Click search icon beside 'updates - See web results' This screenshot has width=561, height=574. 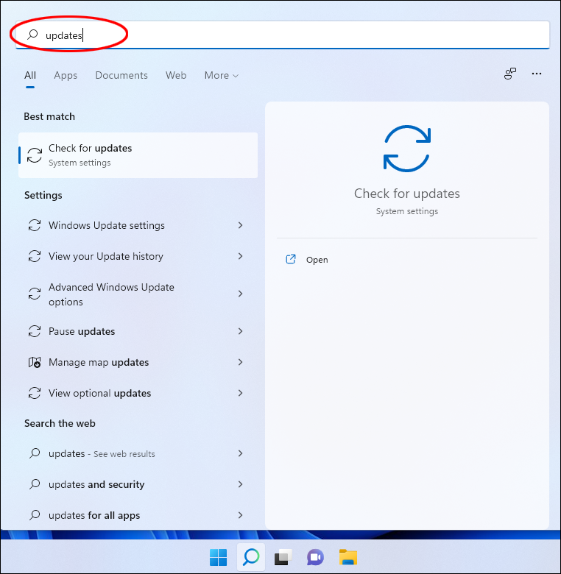coord(35,453)
